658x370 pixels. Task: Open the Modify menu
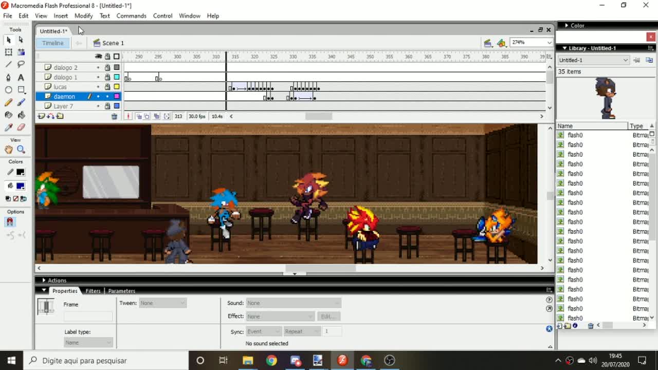point(83,16)
